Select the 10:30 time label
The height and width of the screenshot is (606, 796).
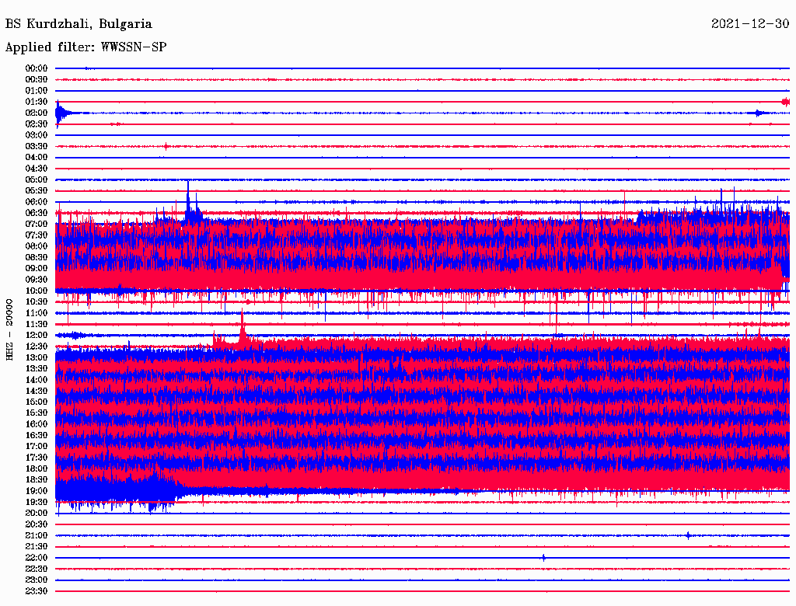37,302
